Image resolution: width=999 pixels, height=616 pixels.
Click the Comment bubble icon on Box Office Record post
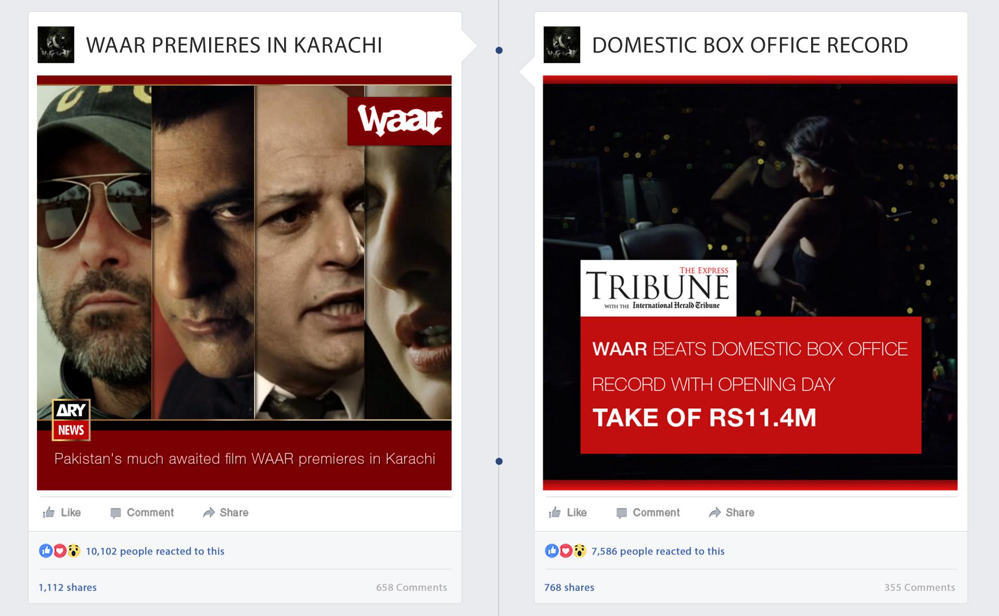[x=621, y=513]
